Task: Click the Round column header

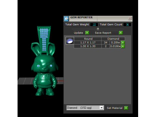Action: pos(87,39)
